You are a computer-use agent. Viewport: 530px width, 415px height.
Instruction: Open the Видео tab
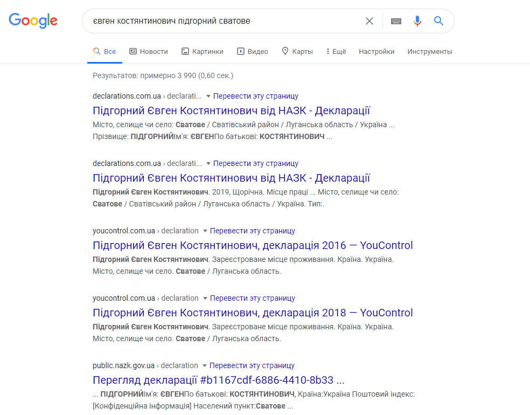coord(253,51)
